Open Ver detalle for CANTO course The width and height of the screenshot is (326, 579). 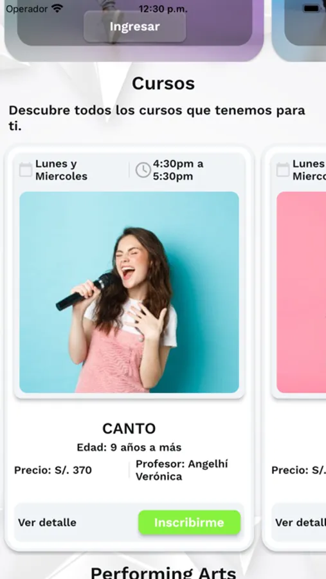tap(47, 522)
